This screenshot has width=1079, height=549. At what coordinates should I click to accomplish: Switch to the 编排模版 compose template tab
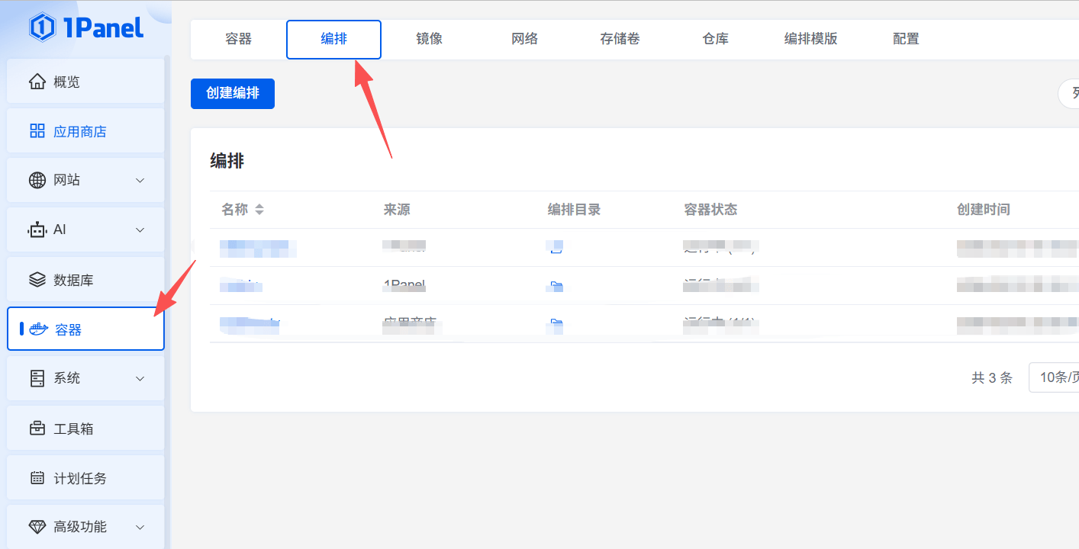[810, 39]
